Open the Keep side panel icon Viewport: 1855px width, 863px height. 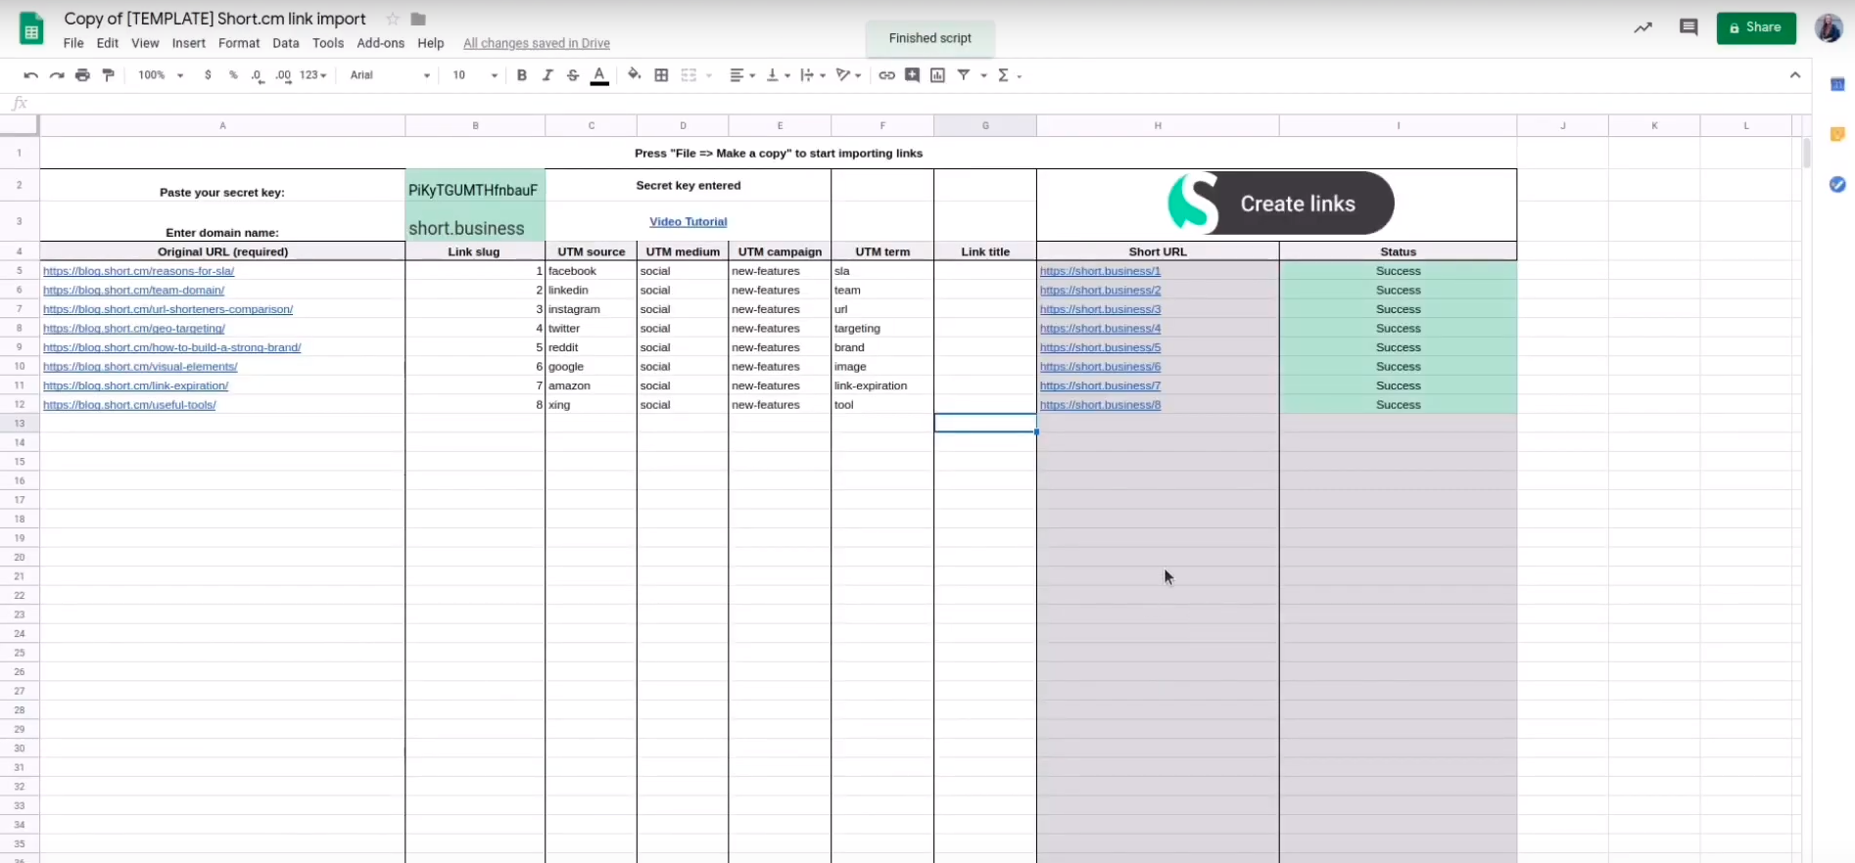pos(1837,134)
